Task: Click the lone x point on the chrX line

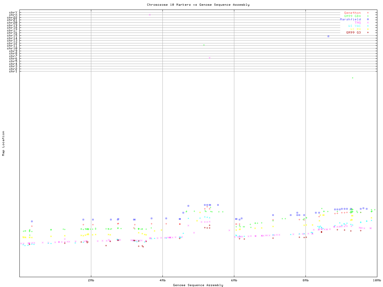Action: 150,15
